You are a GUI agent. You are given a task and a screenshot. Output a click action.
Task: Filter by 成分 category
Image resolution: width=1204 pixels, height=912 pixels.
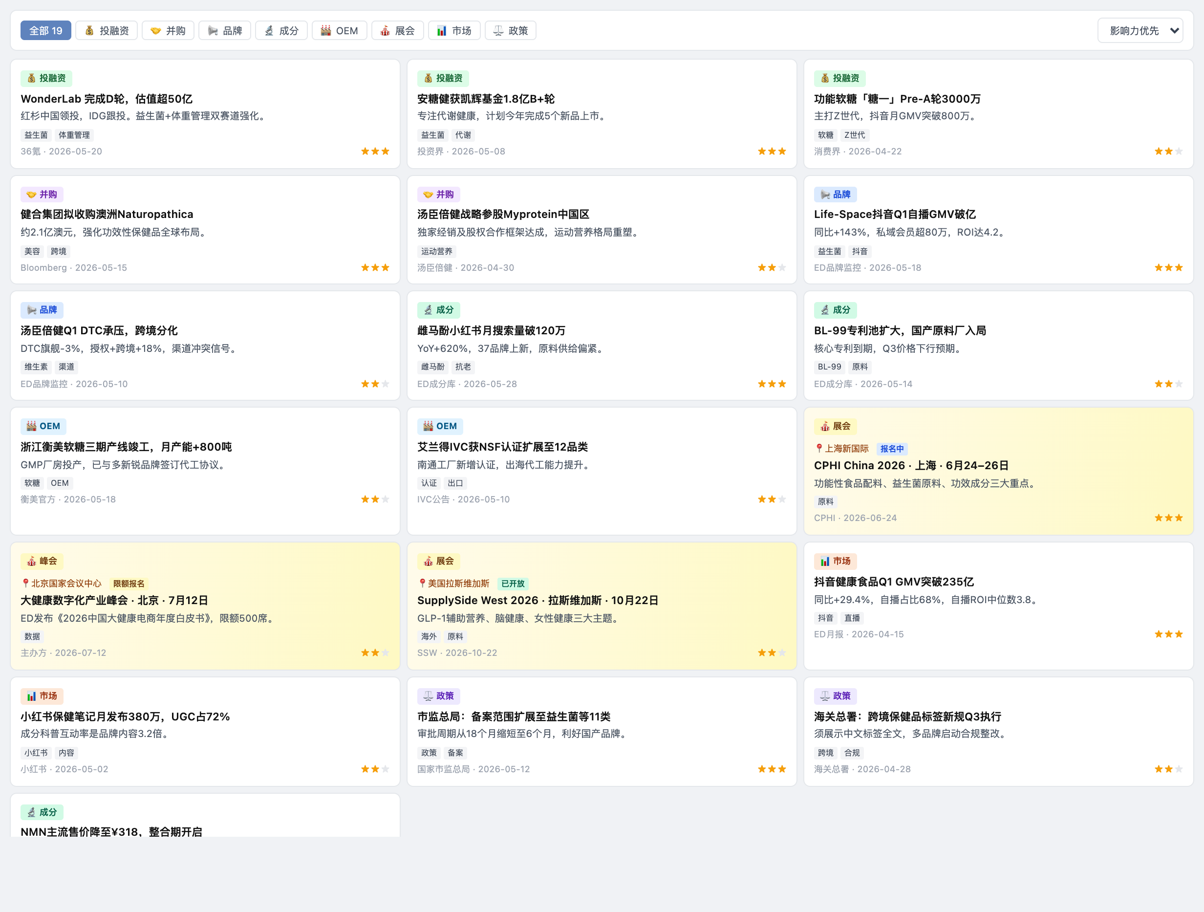tap(281, 30)
